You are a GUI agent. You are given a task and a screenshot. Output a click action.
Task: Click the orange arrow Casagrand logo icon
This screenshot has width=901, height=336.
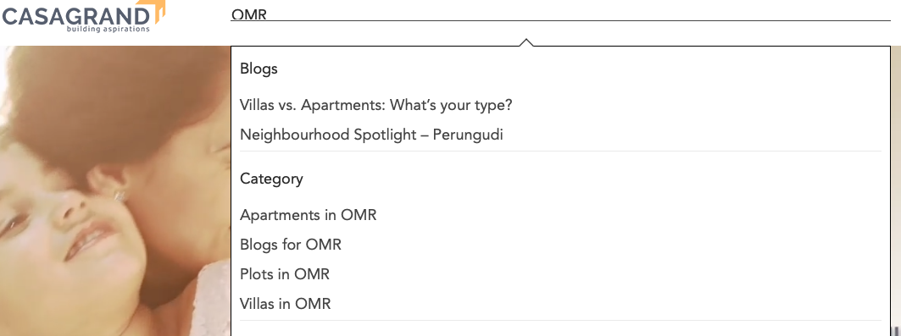(x=157, y=10)
